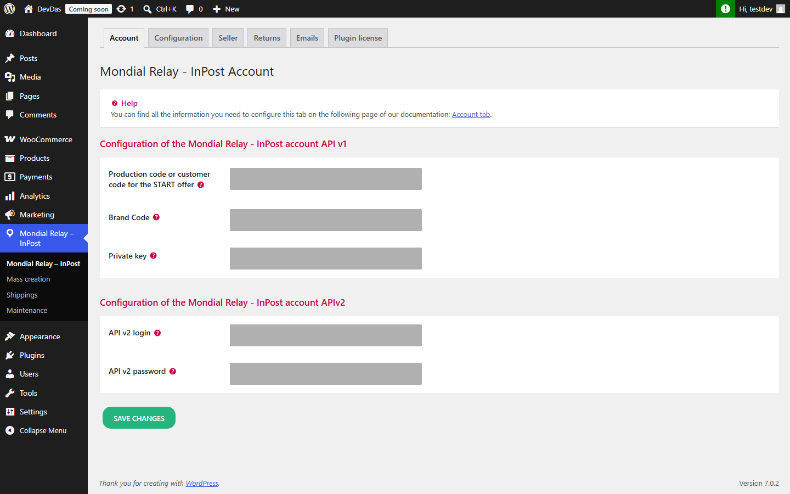
Task: Click the Settings sliders icon
Action: pos(10,412)
